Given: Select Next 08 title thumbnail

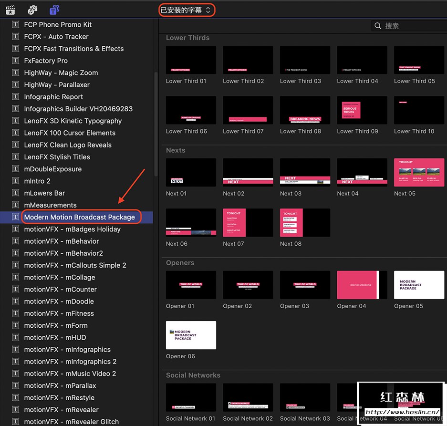Looking at the screenshot, I should [x=305, y=223].
